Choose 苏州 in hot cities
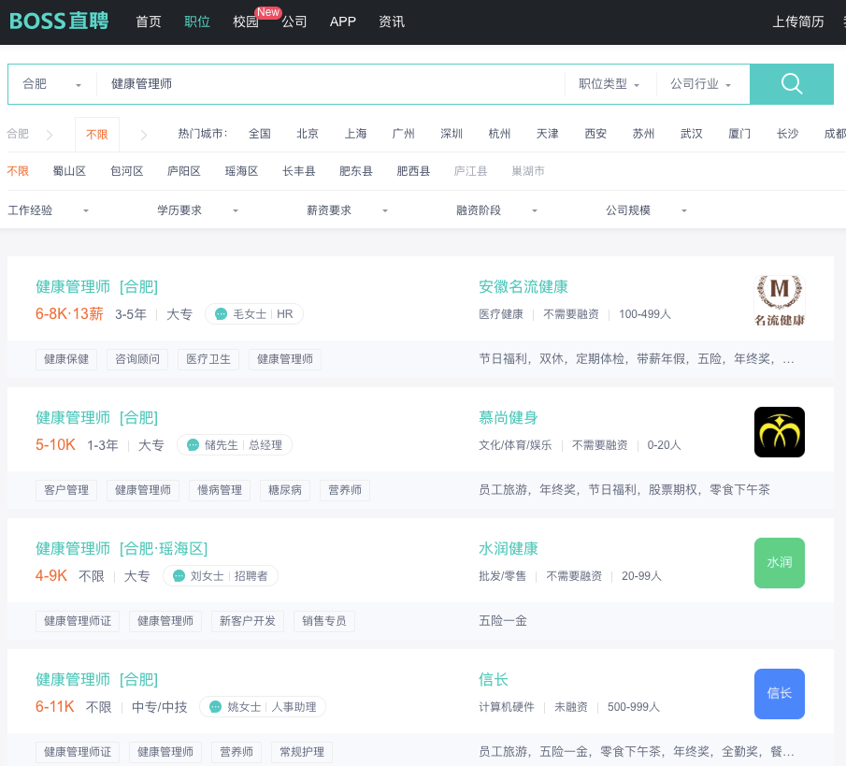Screen dimensions: 846x766 [x=644, y=134]
